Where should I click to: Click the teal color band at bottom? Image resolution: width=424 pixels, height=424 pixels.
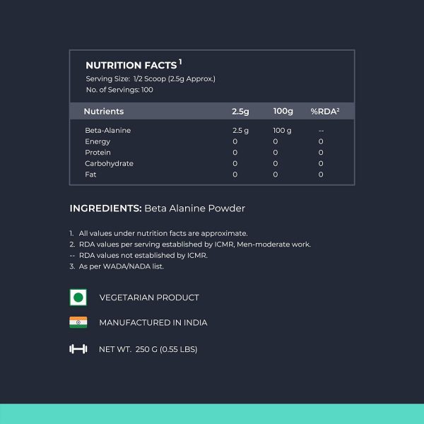212,413
